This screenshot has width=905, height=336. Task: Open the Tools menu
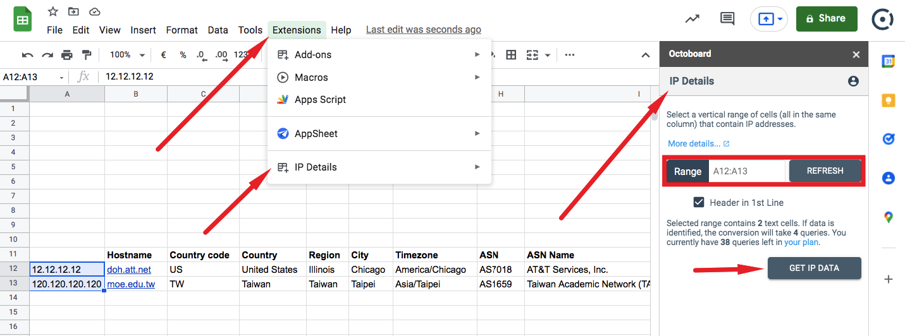click(250, 30)
